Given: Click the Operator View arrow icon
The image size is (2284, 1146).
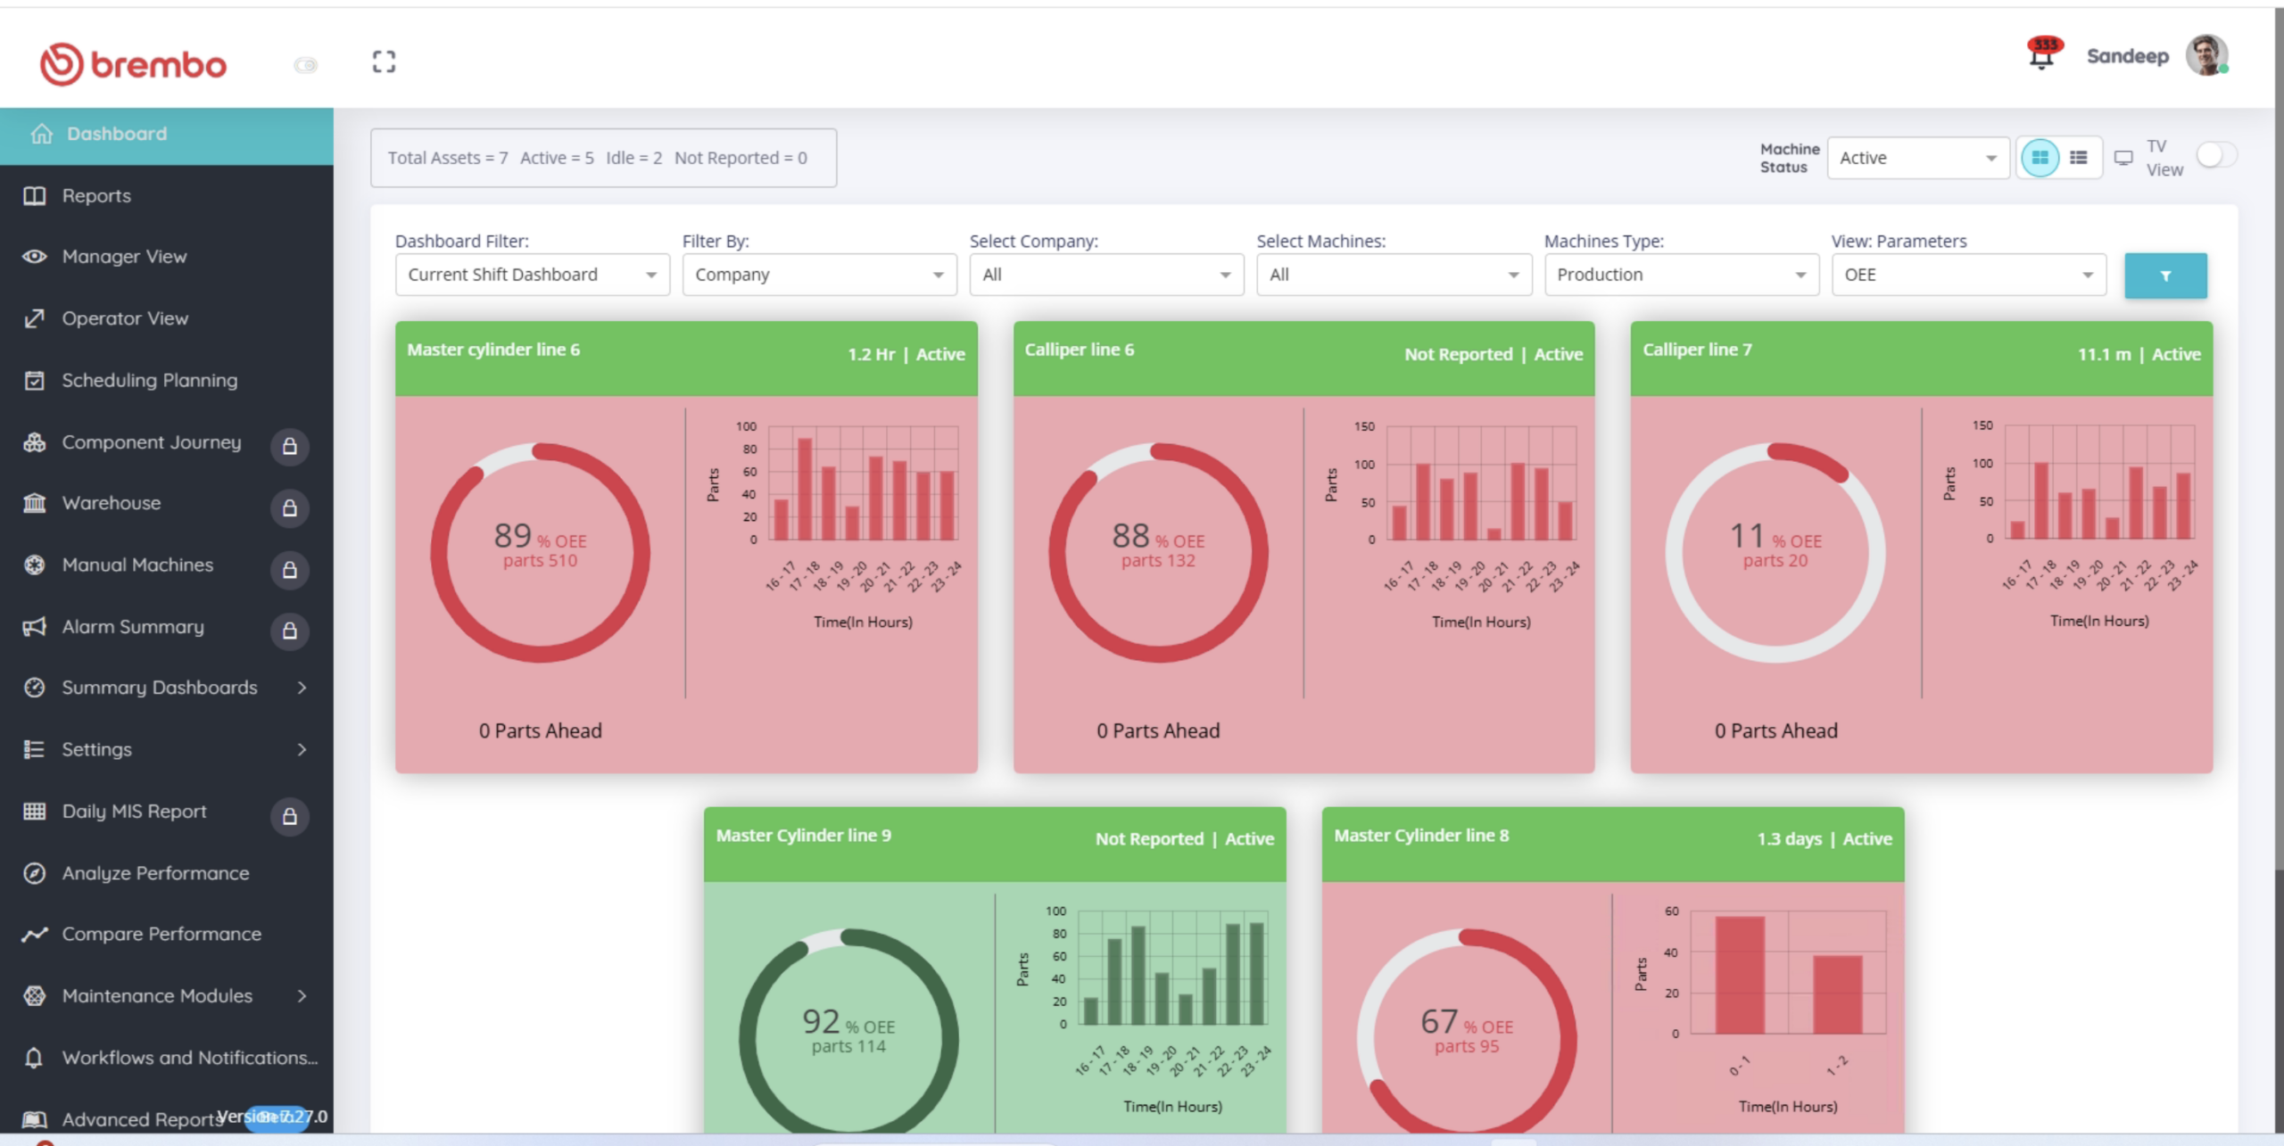Looking at the screenshot, I should 34,318.
